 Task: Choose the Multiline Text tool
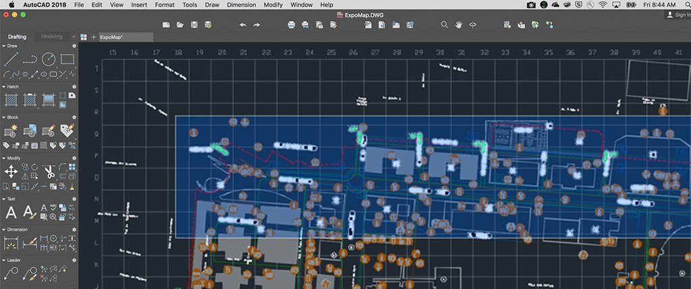pyautogui.click(x=11, y=213)
